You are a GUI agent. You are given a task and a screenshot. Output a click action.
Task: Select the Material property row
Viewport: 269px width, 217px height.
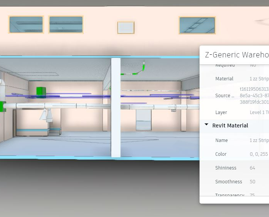tap(234, 79)
